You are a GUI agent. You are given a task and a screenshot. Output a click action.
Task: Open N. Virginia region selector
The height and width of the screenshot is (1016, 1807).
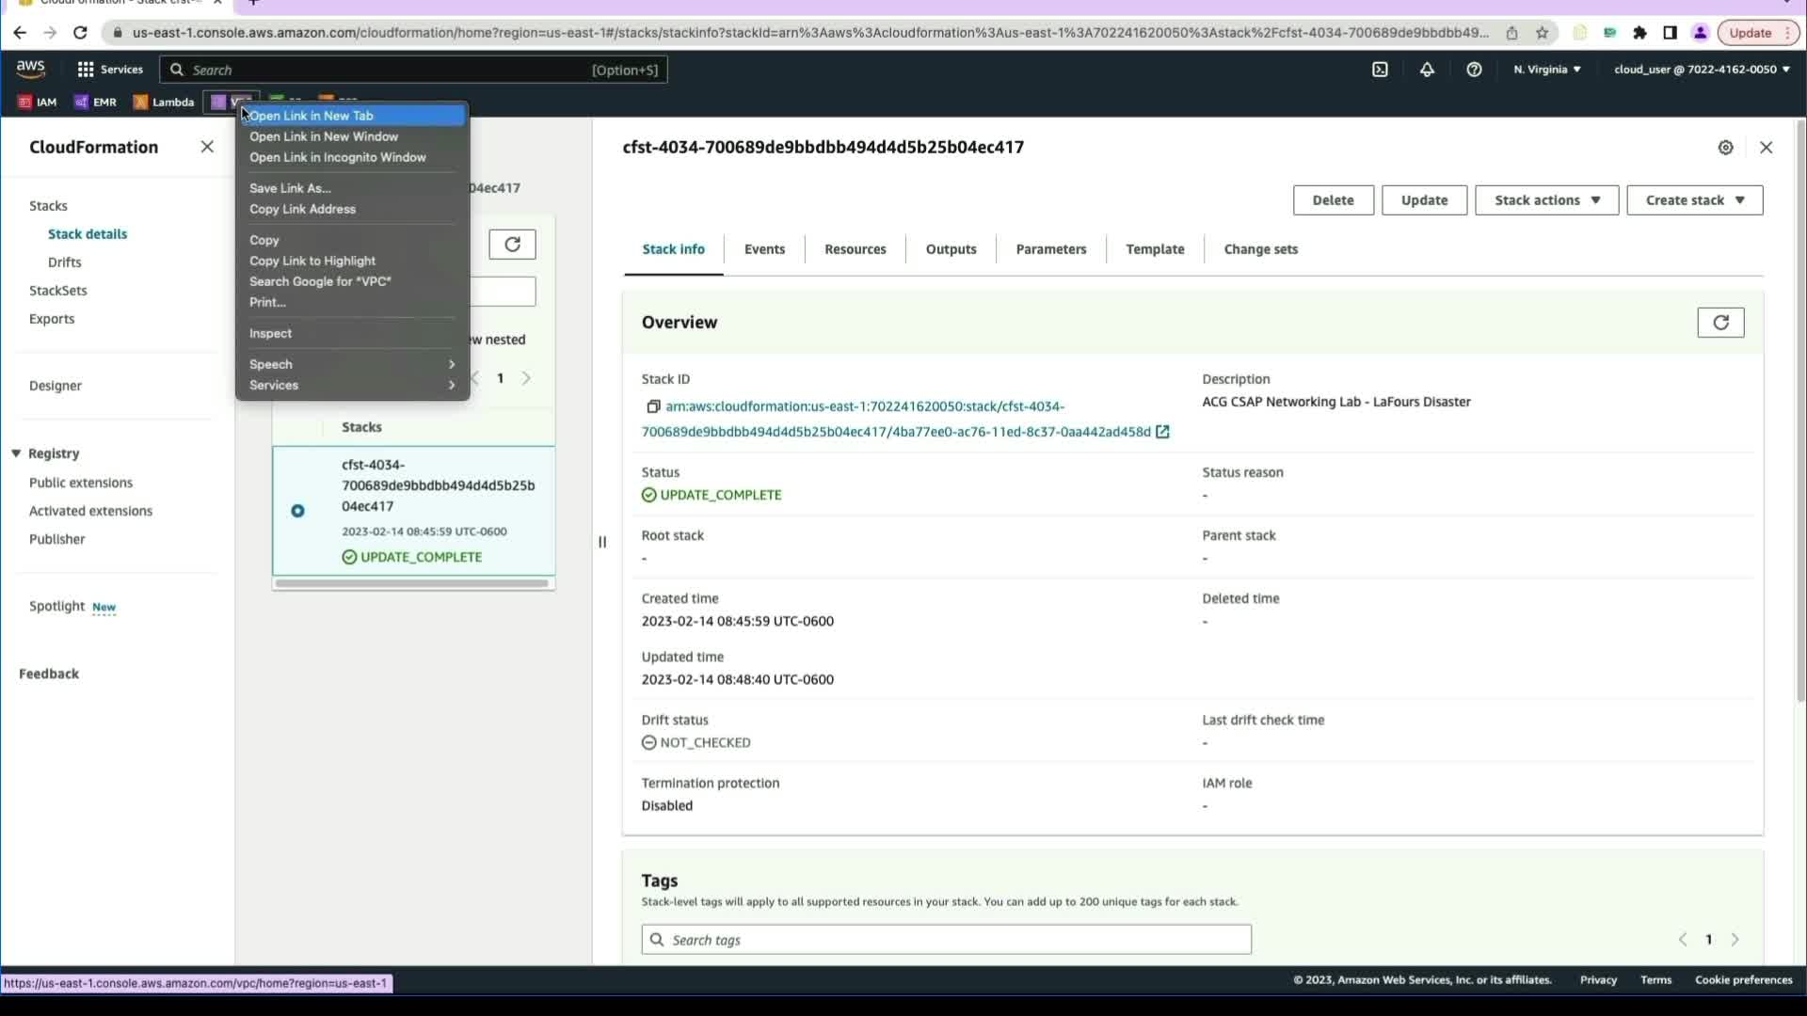pyautogui.click(x=1546, y=70)
